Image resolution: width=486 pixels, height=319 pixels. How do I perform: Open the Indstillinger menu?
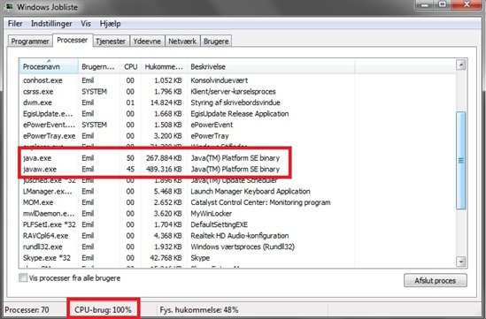tap(51, 24)
